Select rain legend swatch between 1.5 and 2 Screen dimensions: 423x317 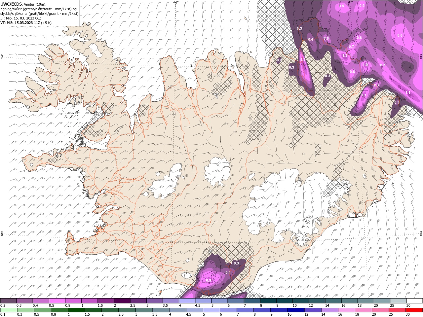(93, 310)
